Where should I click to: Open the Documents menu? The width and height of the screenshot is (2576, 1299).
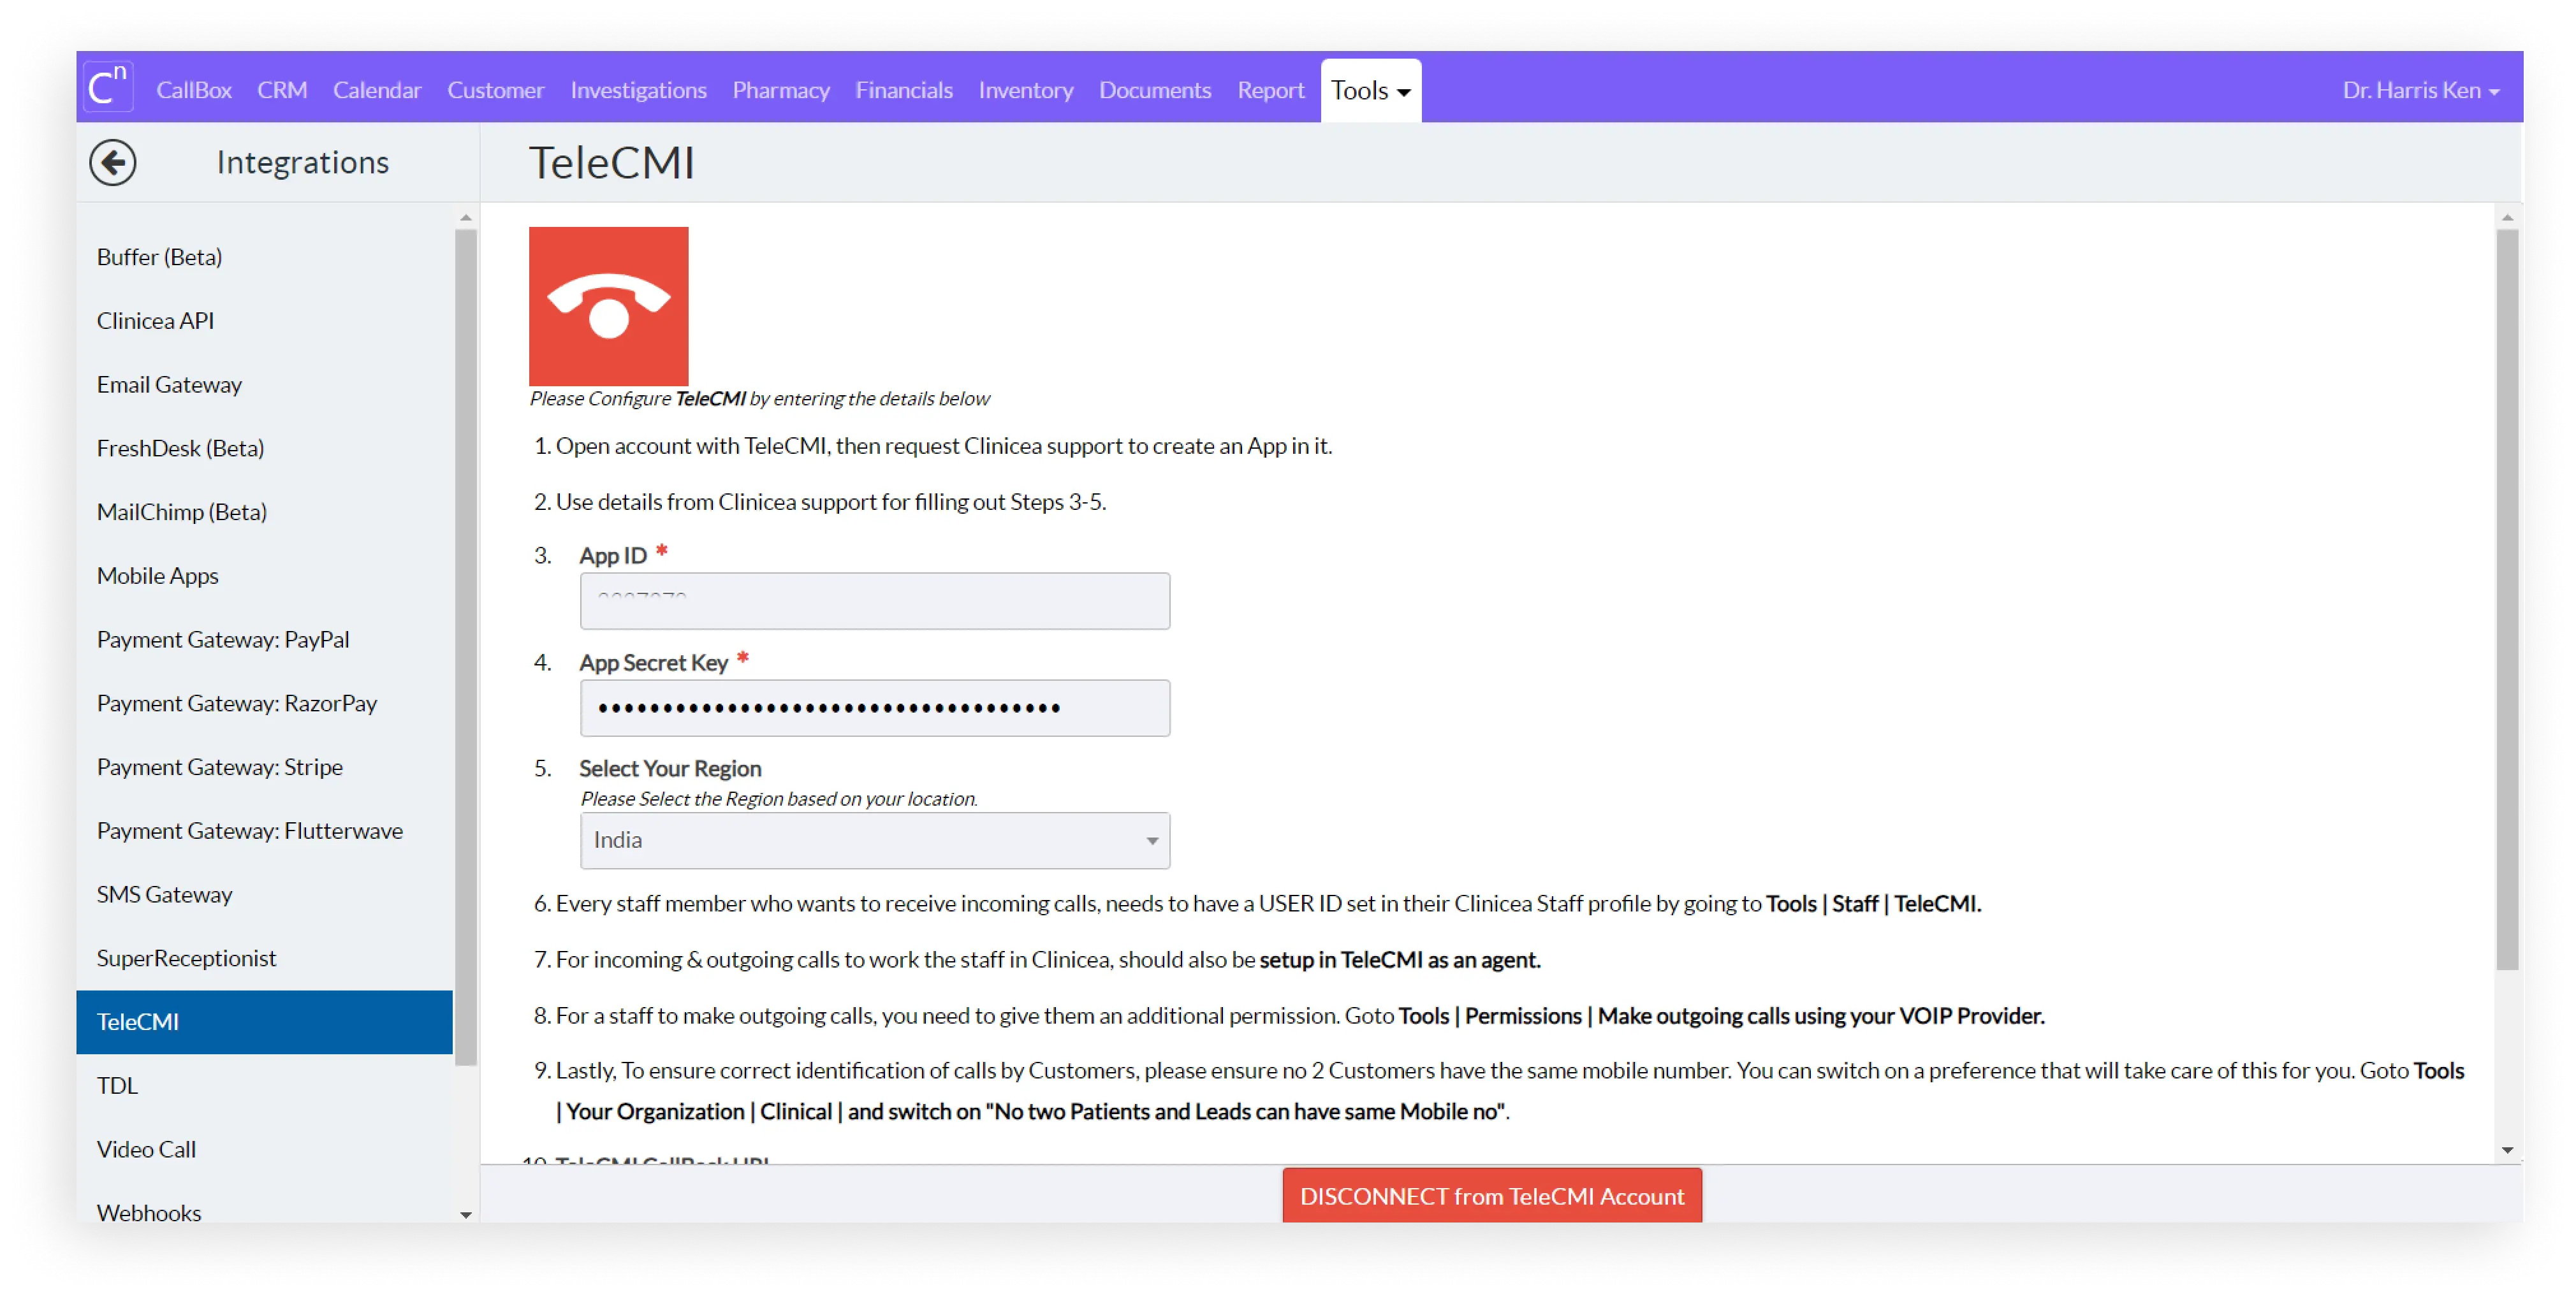1155,90
